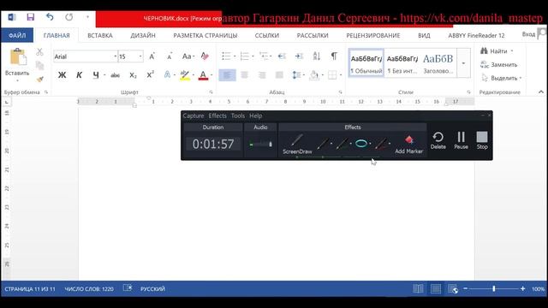Justify paragraph text
Viewport: 548px width, 308px height.
[x=279, y=75]
